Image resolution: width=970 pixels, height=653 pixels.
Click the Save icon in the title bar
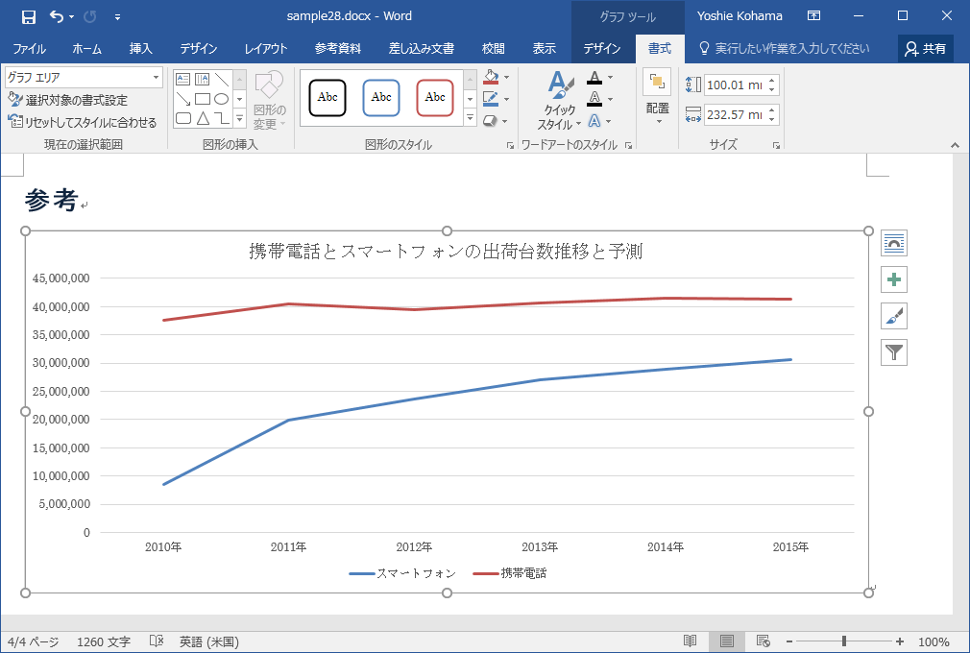(x=29, y=16)
